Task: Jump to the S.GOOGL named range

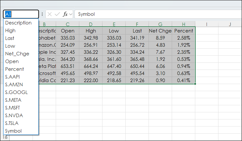Action: point(21,92)
